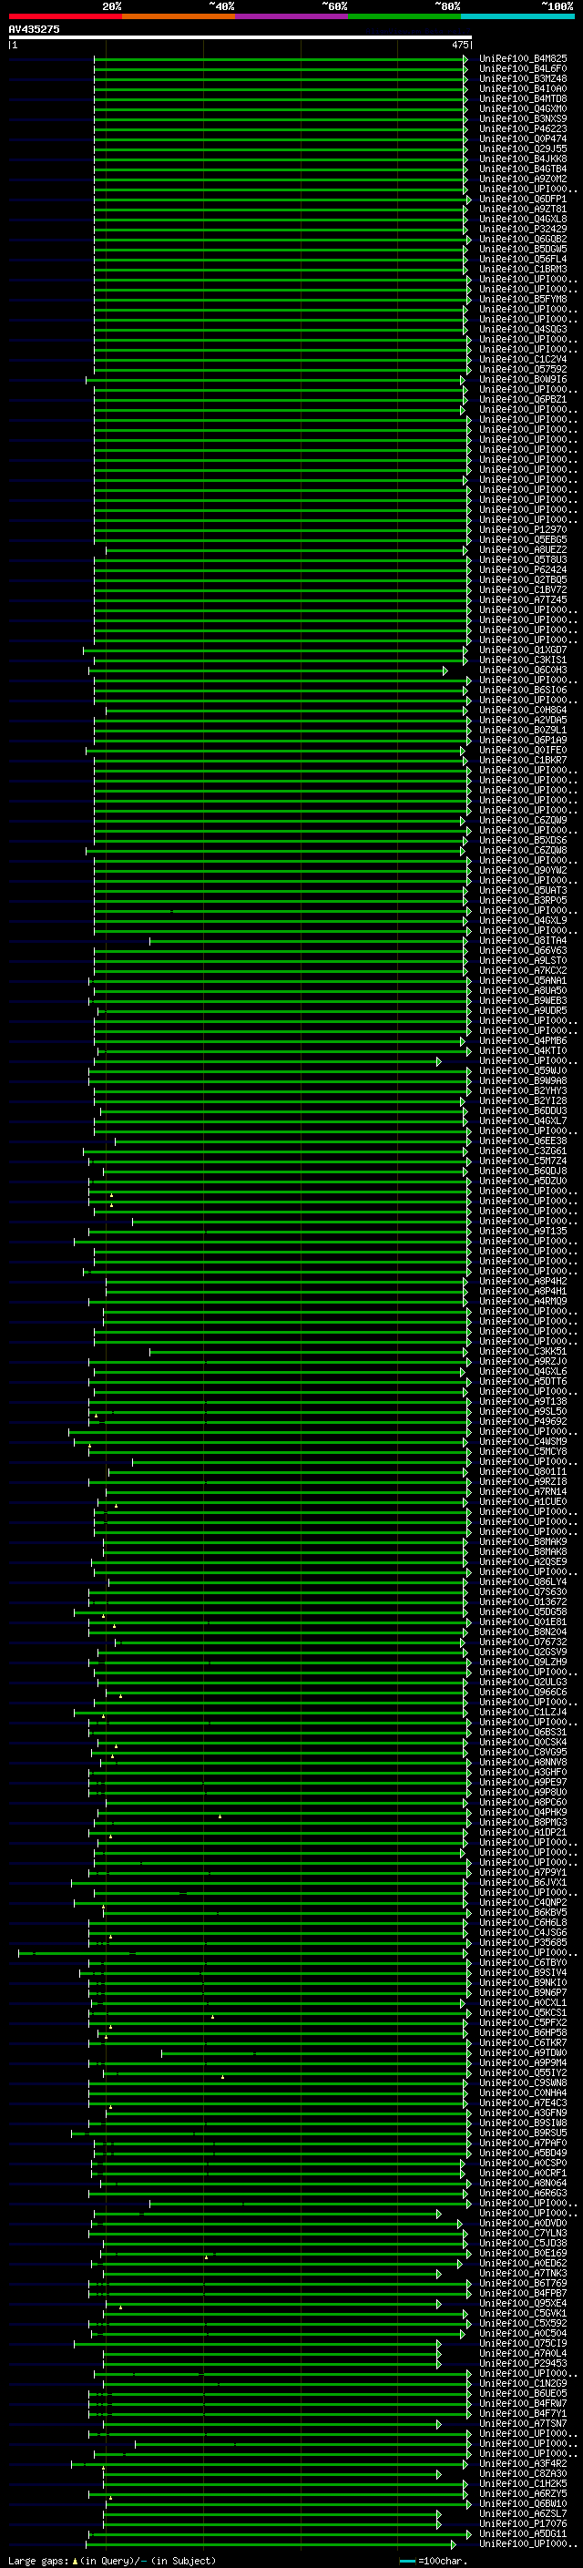Viewport: 583px width, 2568px height.
Task: Click the query end position 475
Action: 460,45
